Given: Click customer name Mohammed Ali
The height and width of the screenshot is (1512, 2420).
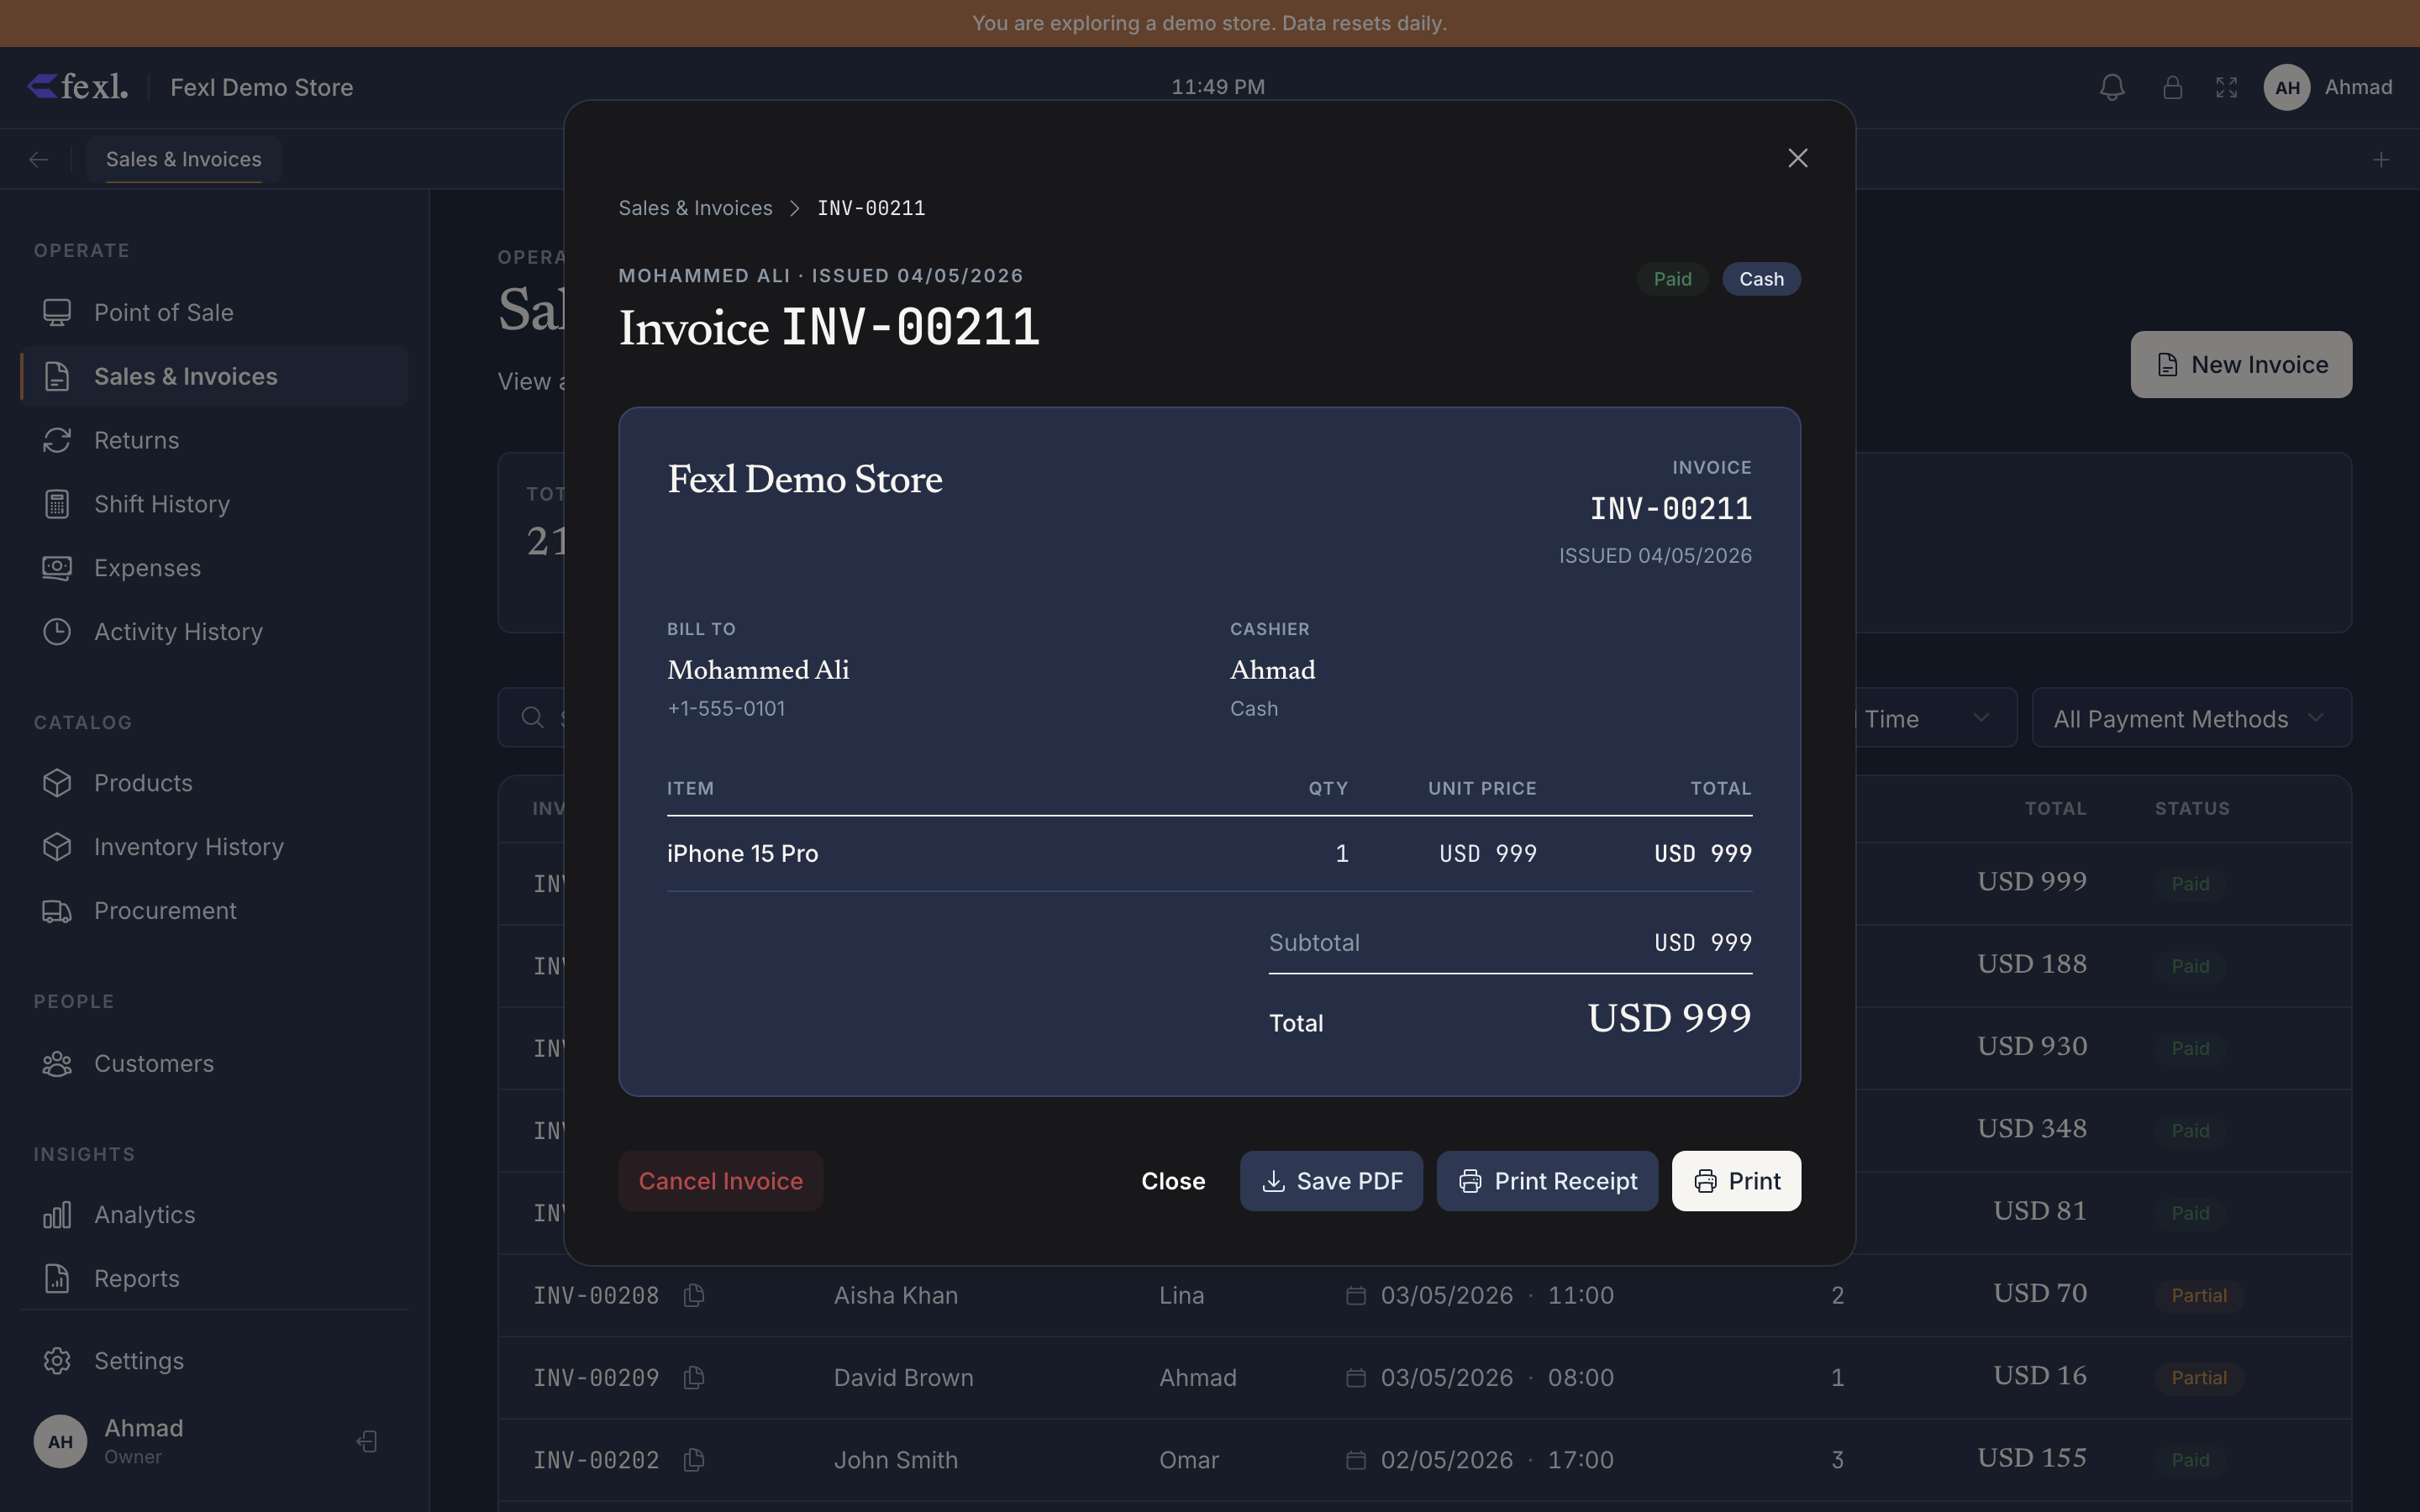Looking at the screenshot, I should 758,670.
